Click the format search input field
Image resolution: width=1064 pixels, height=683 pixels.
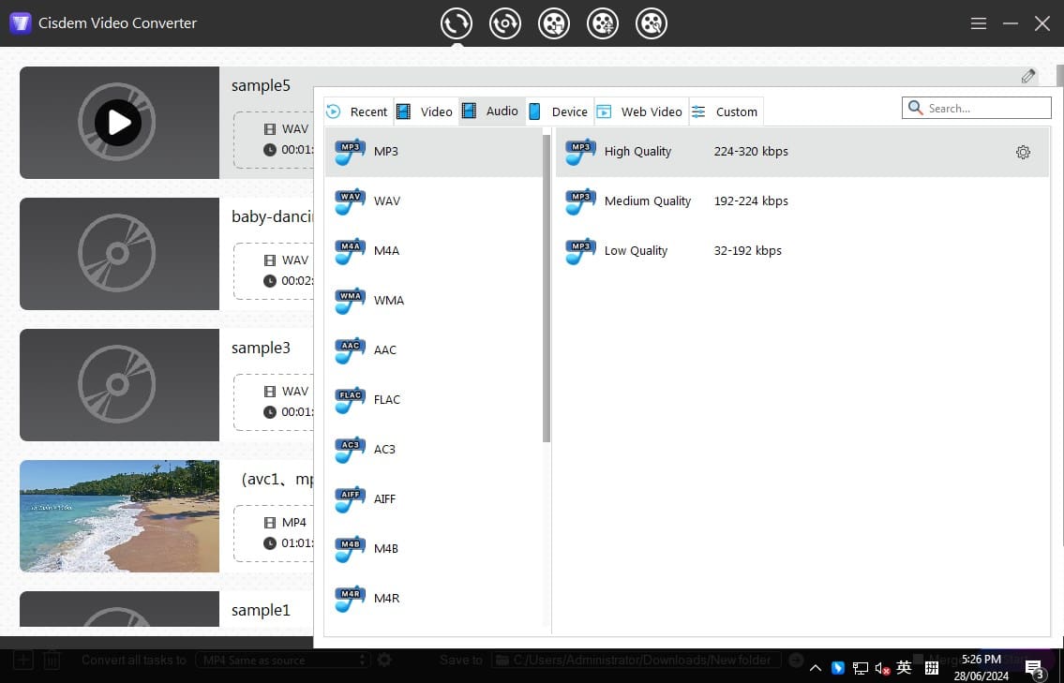pyautogui.click(x=984, y=109)
